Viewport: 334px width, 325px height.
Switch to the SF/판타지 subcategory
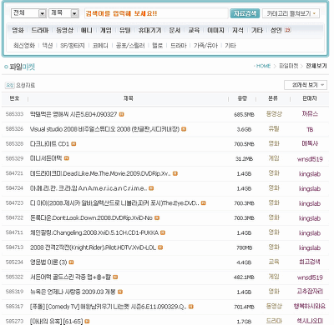pos(73,46)
